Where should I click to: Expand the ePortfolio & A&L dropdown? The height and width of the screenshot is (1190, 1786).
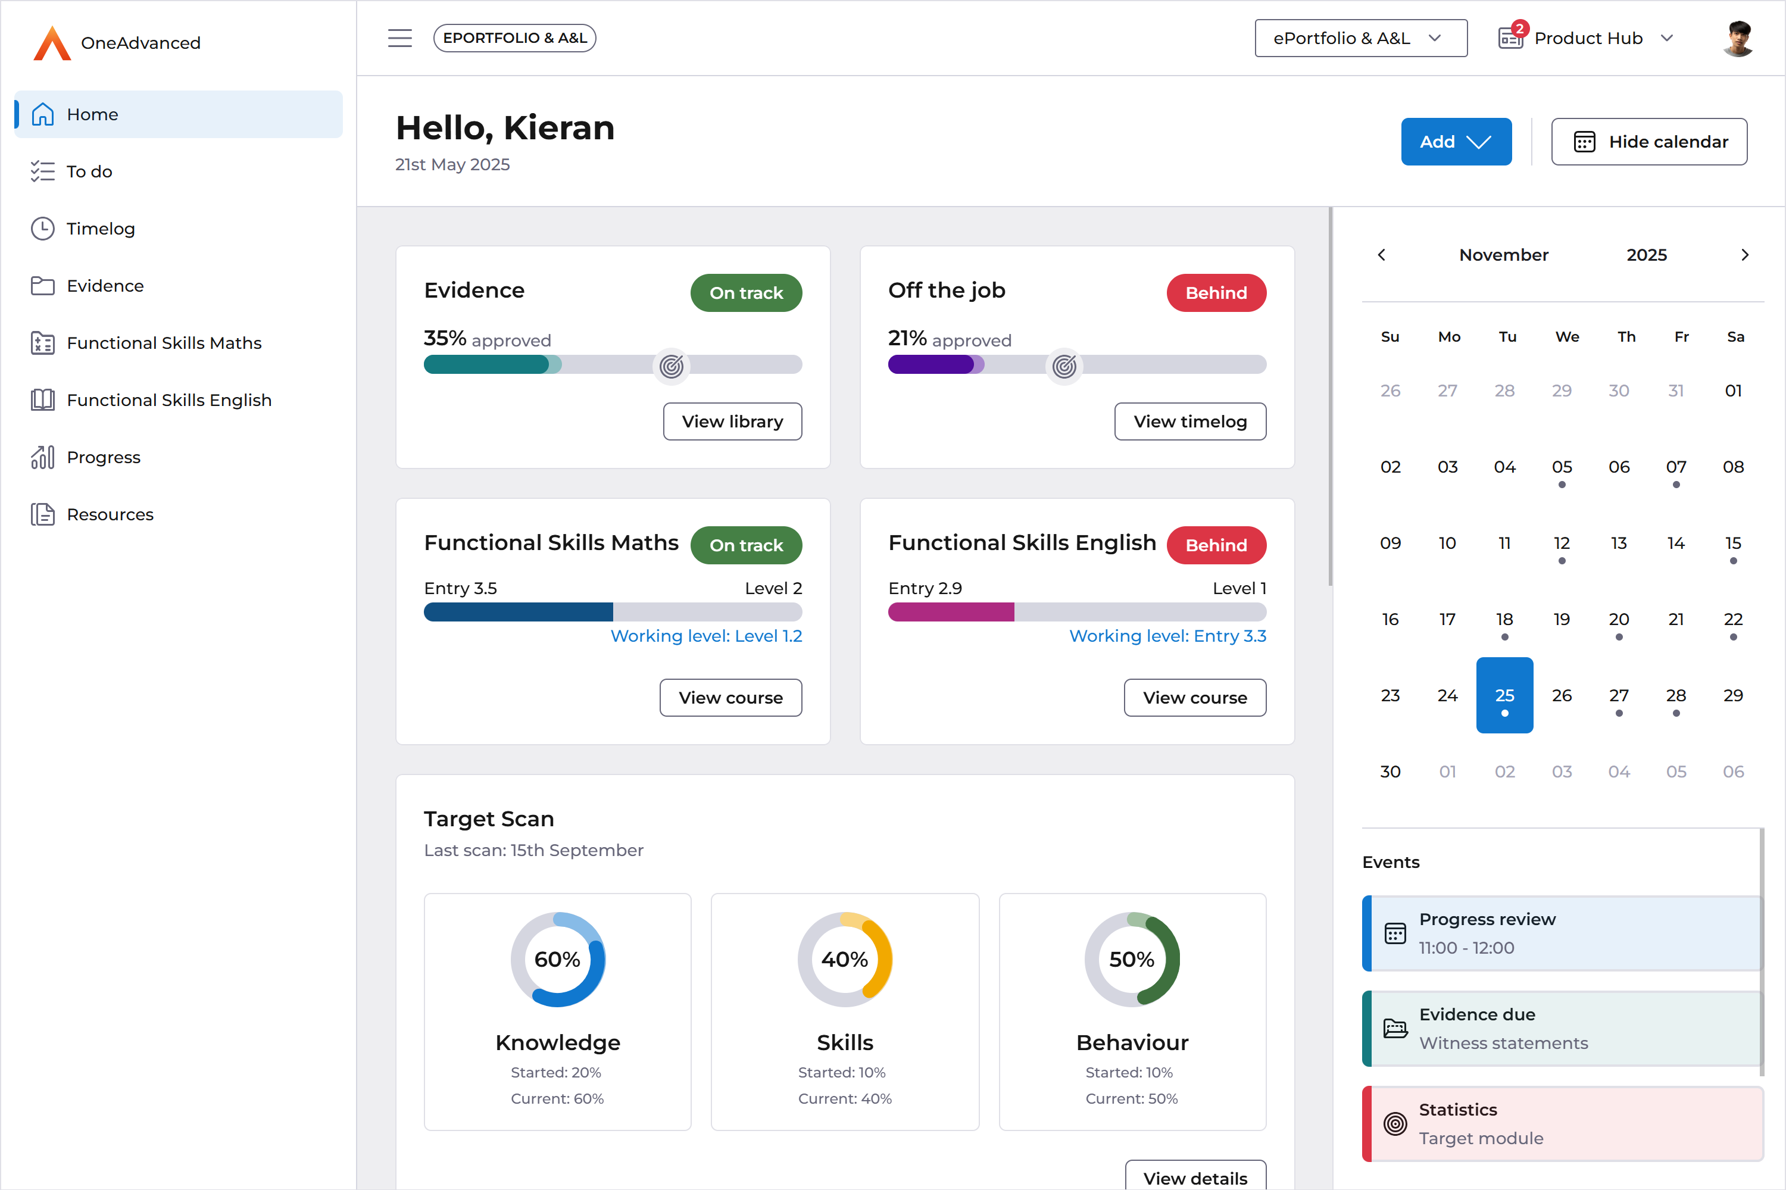coord(1360,38)
